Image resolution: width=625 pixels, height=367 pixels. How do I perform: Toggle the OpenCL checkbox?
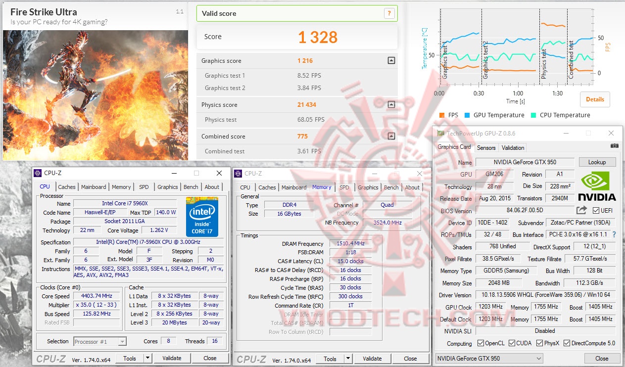481,343
